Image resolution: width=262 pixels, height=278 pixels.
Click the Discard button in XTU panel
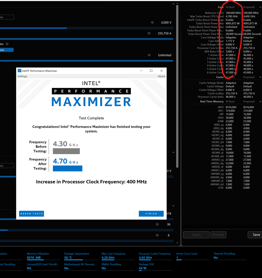point(218,235)
